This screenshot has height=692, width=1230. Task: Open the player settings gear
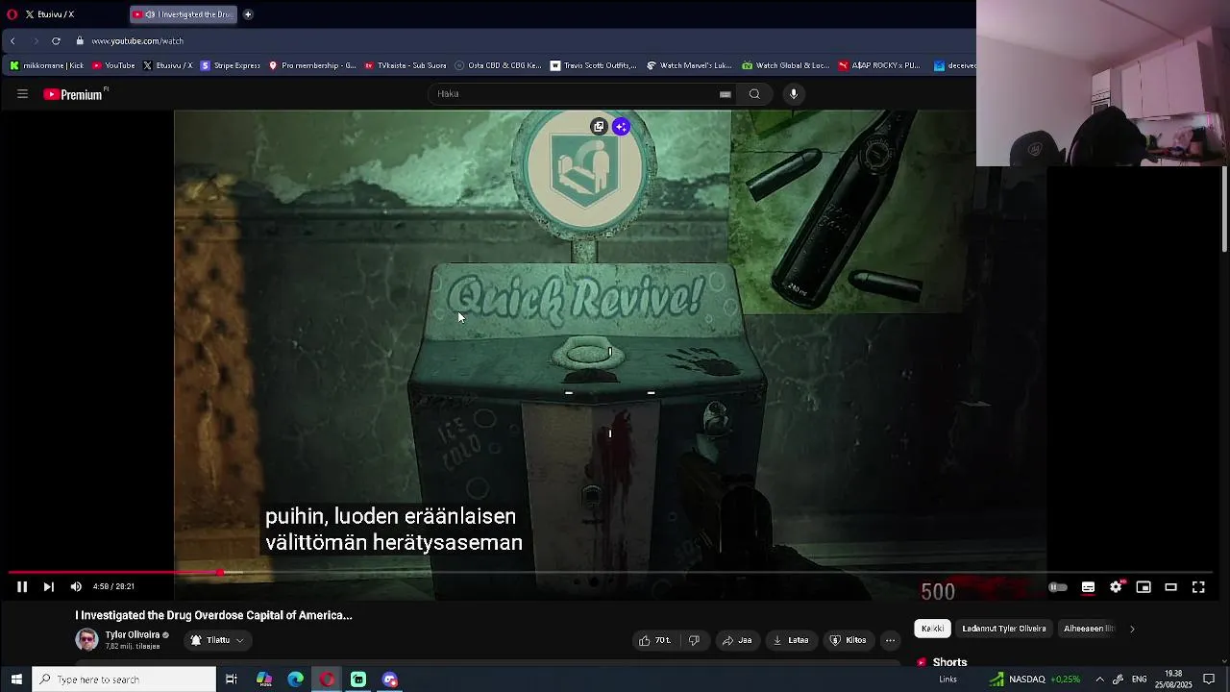click(1116, 587)
